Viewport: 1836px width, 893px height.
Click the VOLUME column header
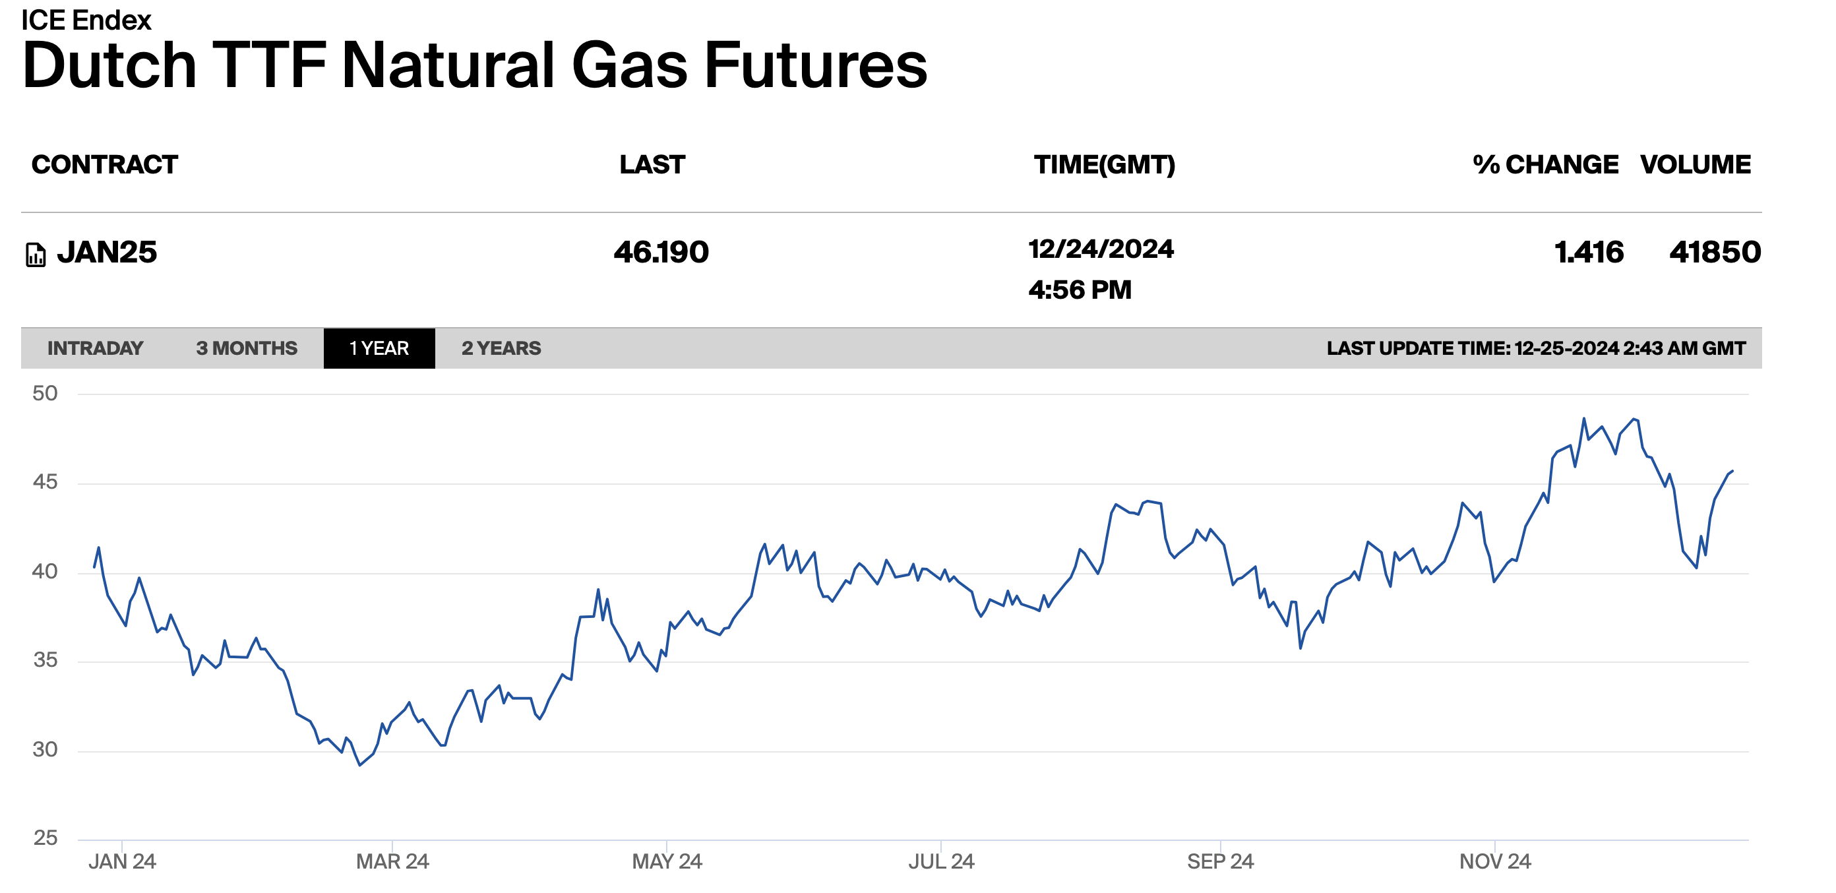(1695, 165)
